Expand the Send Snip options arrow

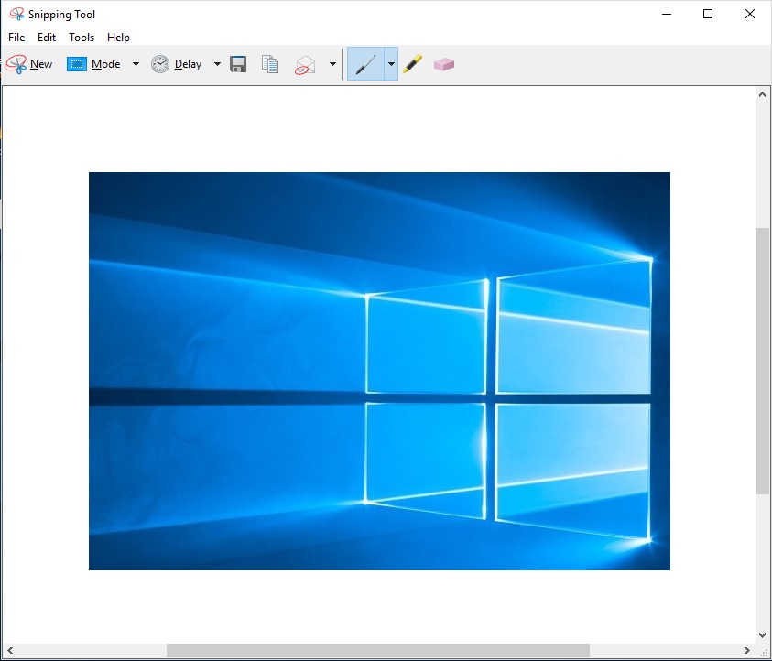pyautogui.click(x=332, y=64)
